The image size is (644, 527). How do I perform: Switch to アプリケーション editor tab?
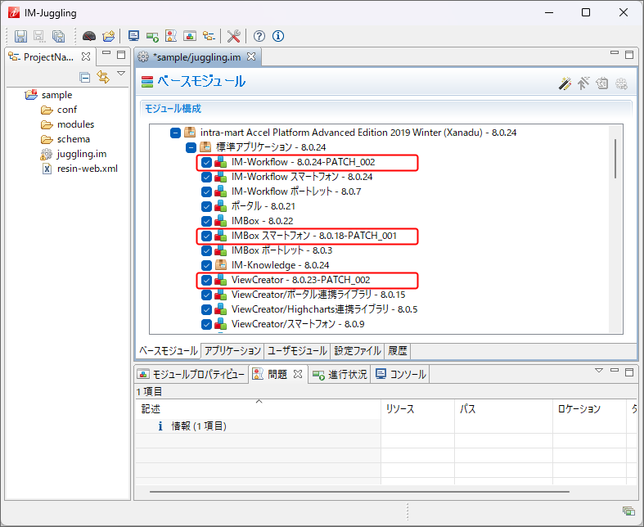tap(232, 351)
